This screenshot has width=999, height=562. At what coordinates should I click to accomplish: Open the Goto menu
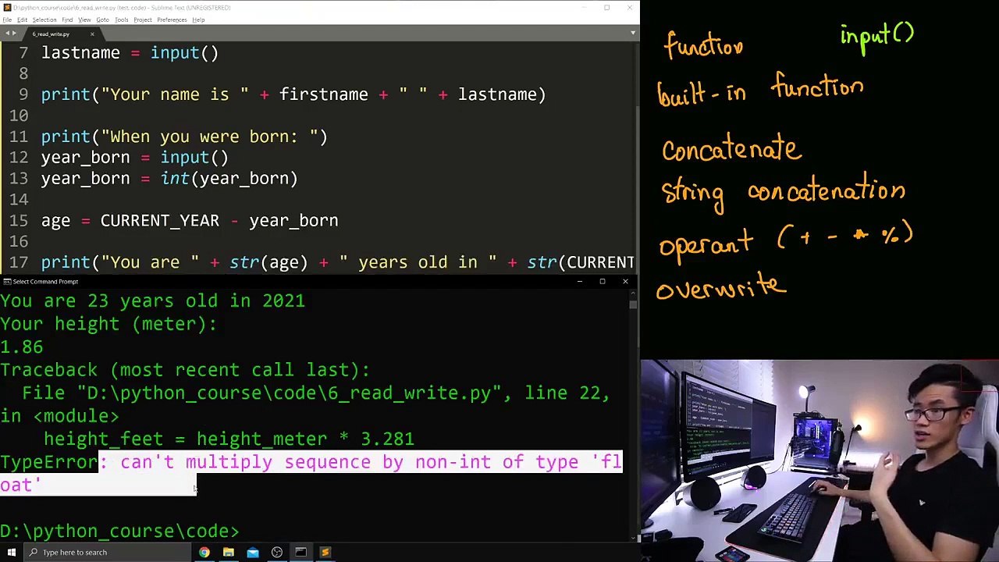[102, 20]
